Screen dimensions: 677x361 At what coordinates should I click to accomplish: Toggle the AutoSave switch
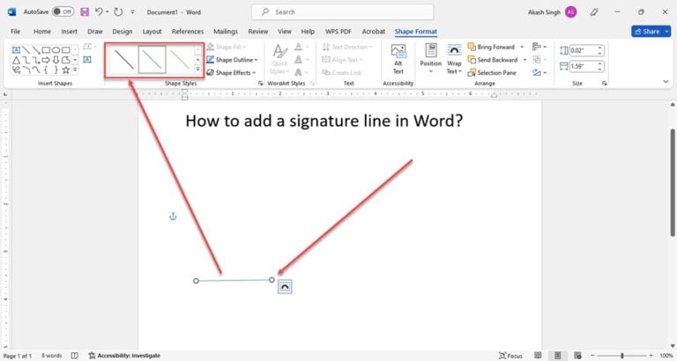63,12
